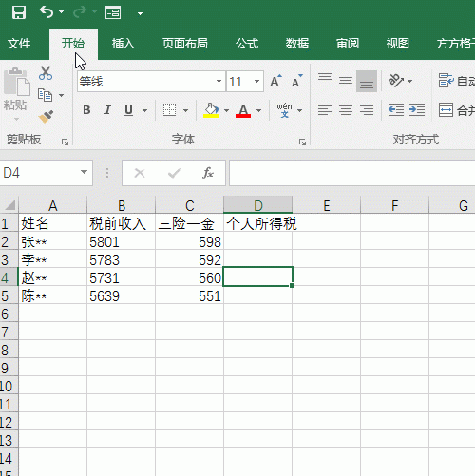Select Align Left icon
Viewport: 475px width, 476px height.
tap(325, 110)
